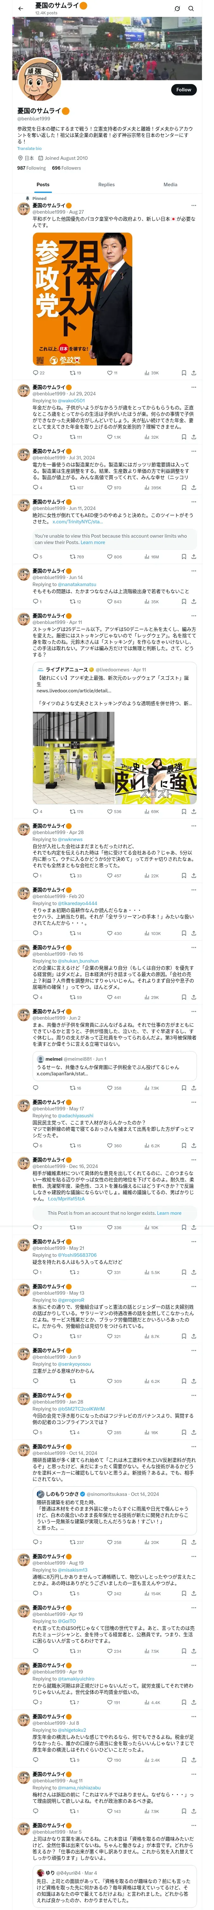Bookmark the Jul 31, 2024 post
Viewport: 214px width, 1910px height.
184,488
